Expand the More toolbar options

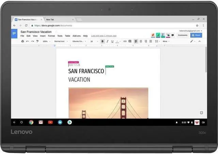[x=166, y=41]
